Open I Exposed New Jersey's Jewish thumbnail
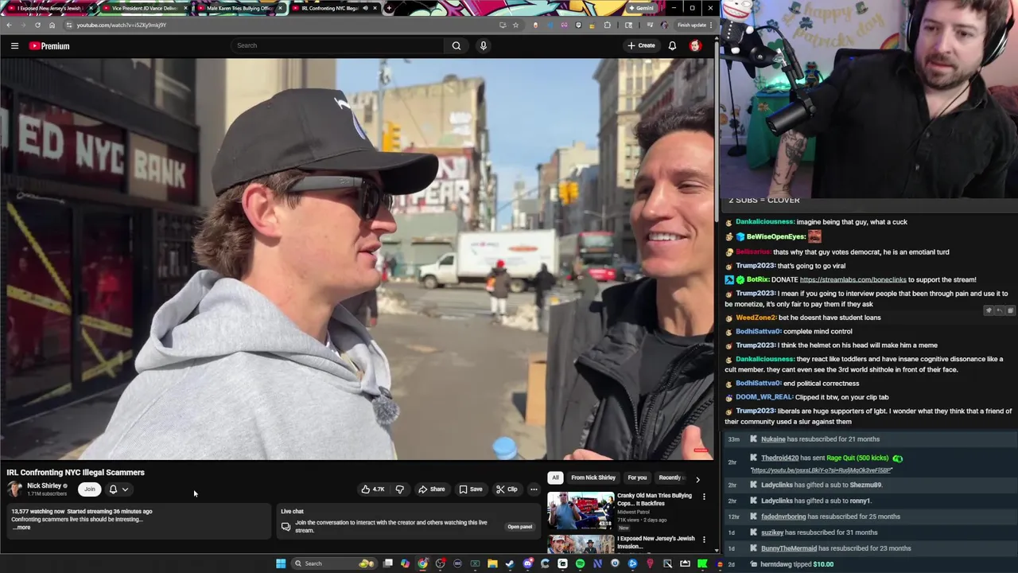Viewport: 1018px width, 573px height. [x=580, y=544]
